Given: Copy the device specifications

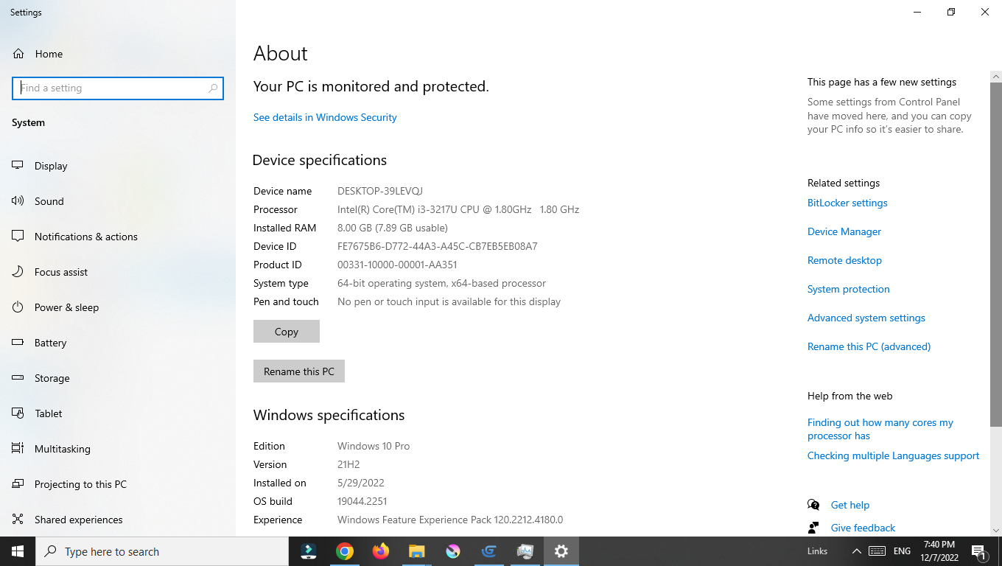Looking at the screenshot, I should [286, 331].
